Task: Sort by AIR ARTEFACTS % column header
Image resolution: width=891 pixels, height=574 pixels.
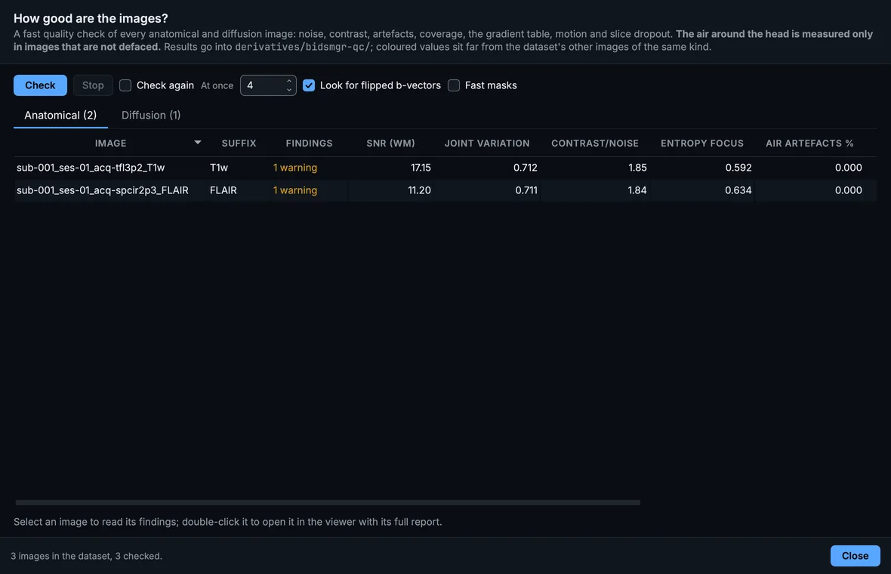Action: 809,143
